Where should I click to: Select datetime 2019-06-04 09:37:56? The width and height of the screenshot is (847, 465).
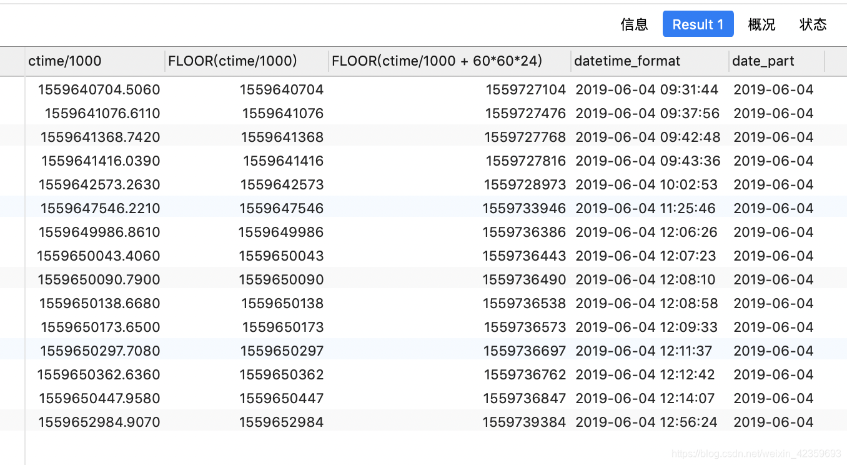point(648,113)
